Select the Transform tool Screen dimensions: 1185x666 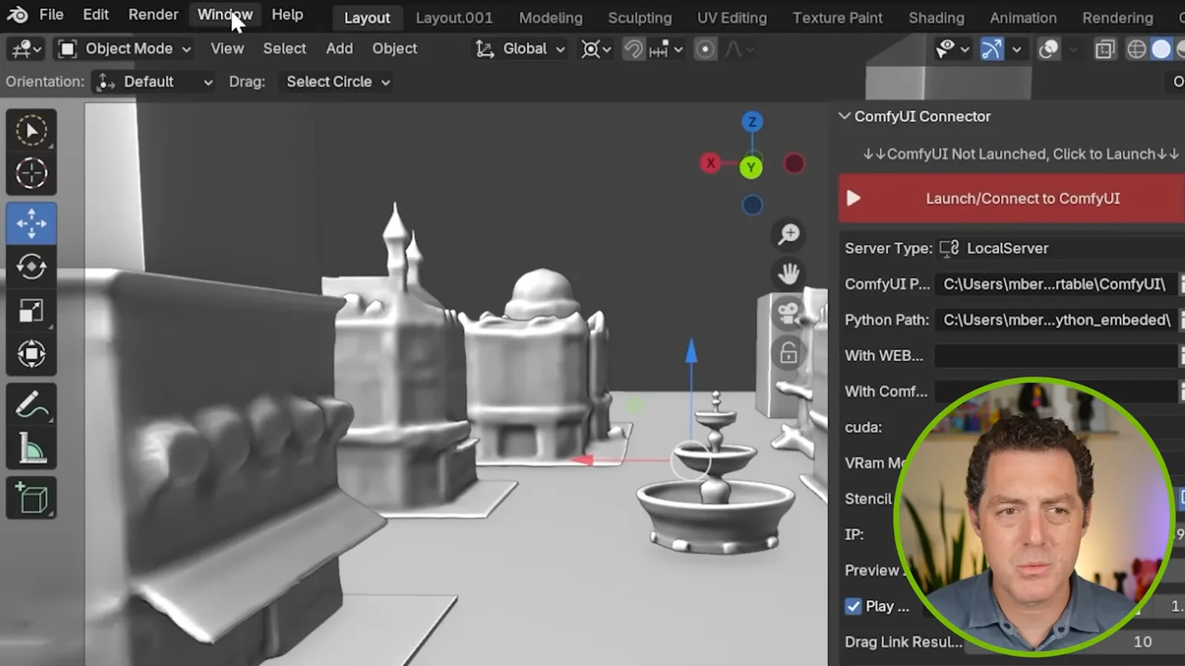[x=31, y=354]
